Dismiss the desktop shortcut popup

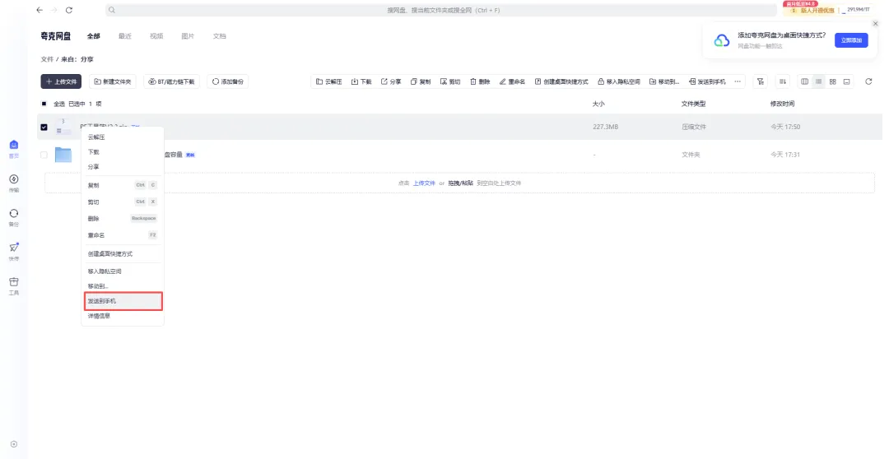point(875,24)
